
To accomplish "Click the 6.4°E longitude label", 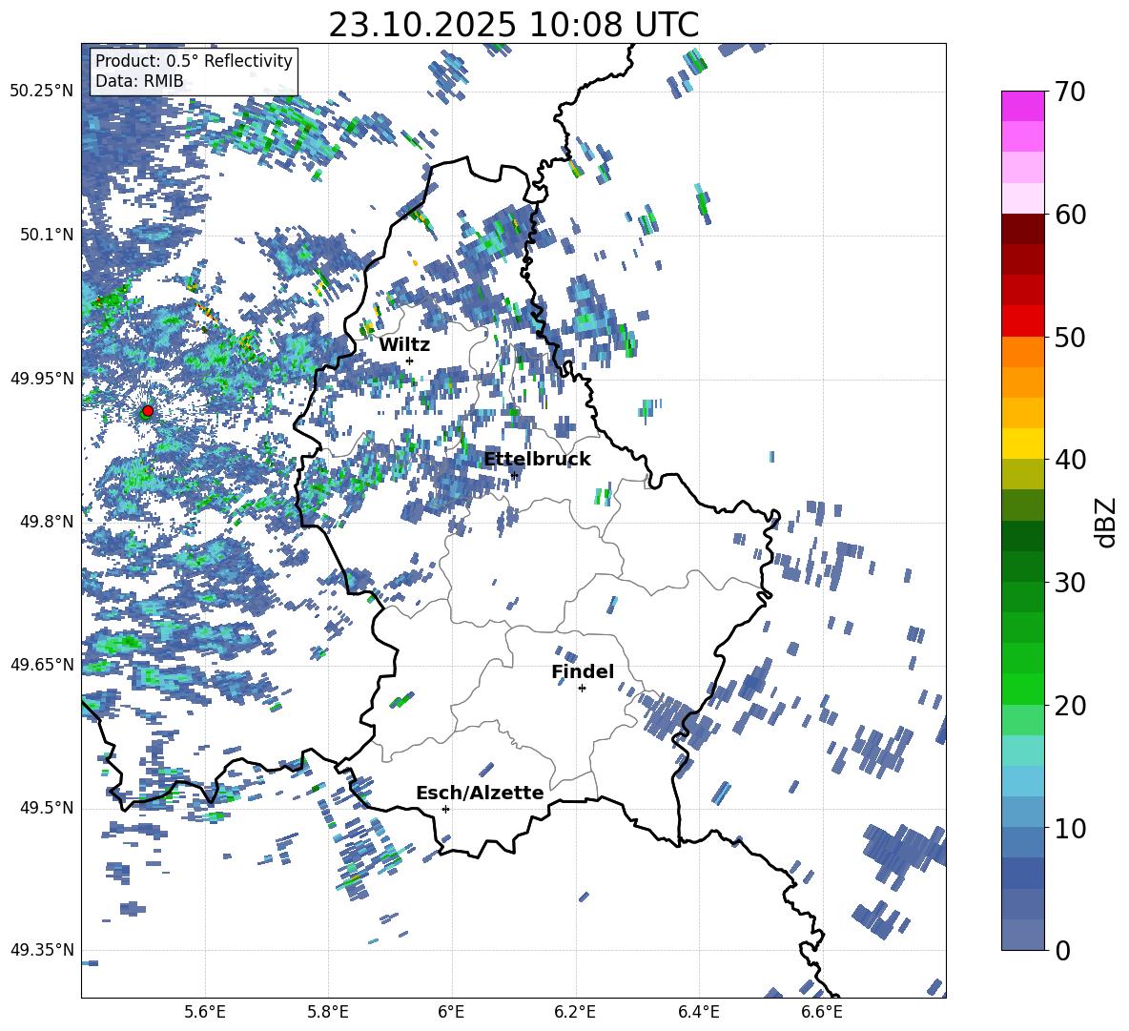I will point(698,1012).
